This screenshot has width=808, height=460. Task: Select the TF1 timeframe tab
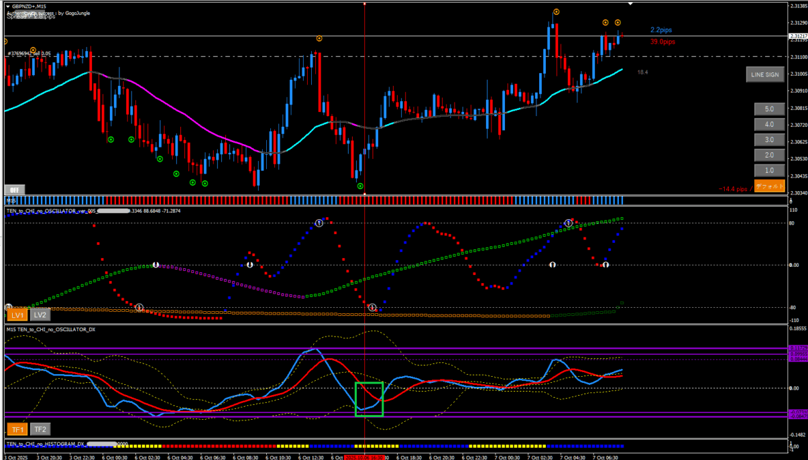17,429
